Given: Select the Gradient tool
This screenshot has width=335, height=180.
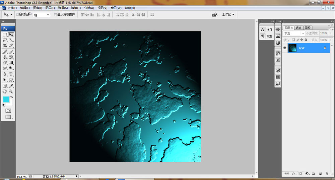Looking at the screenshot, I should pos(11,63).
